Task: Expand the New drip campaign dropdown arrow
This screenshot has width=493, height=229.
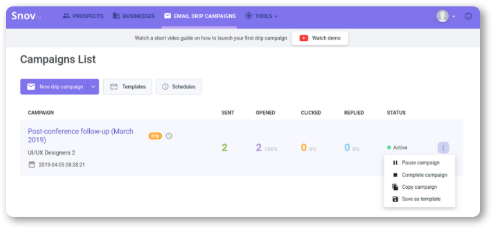Action: coord(93,87)
